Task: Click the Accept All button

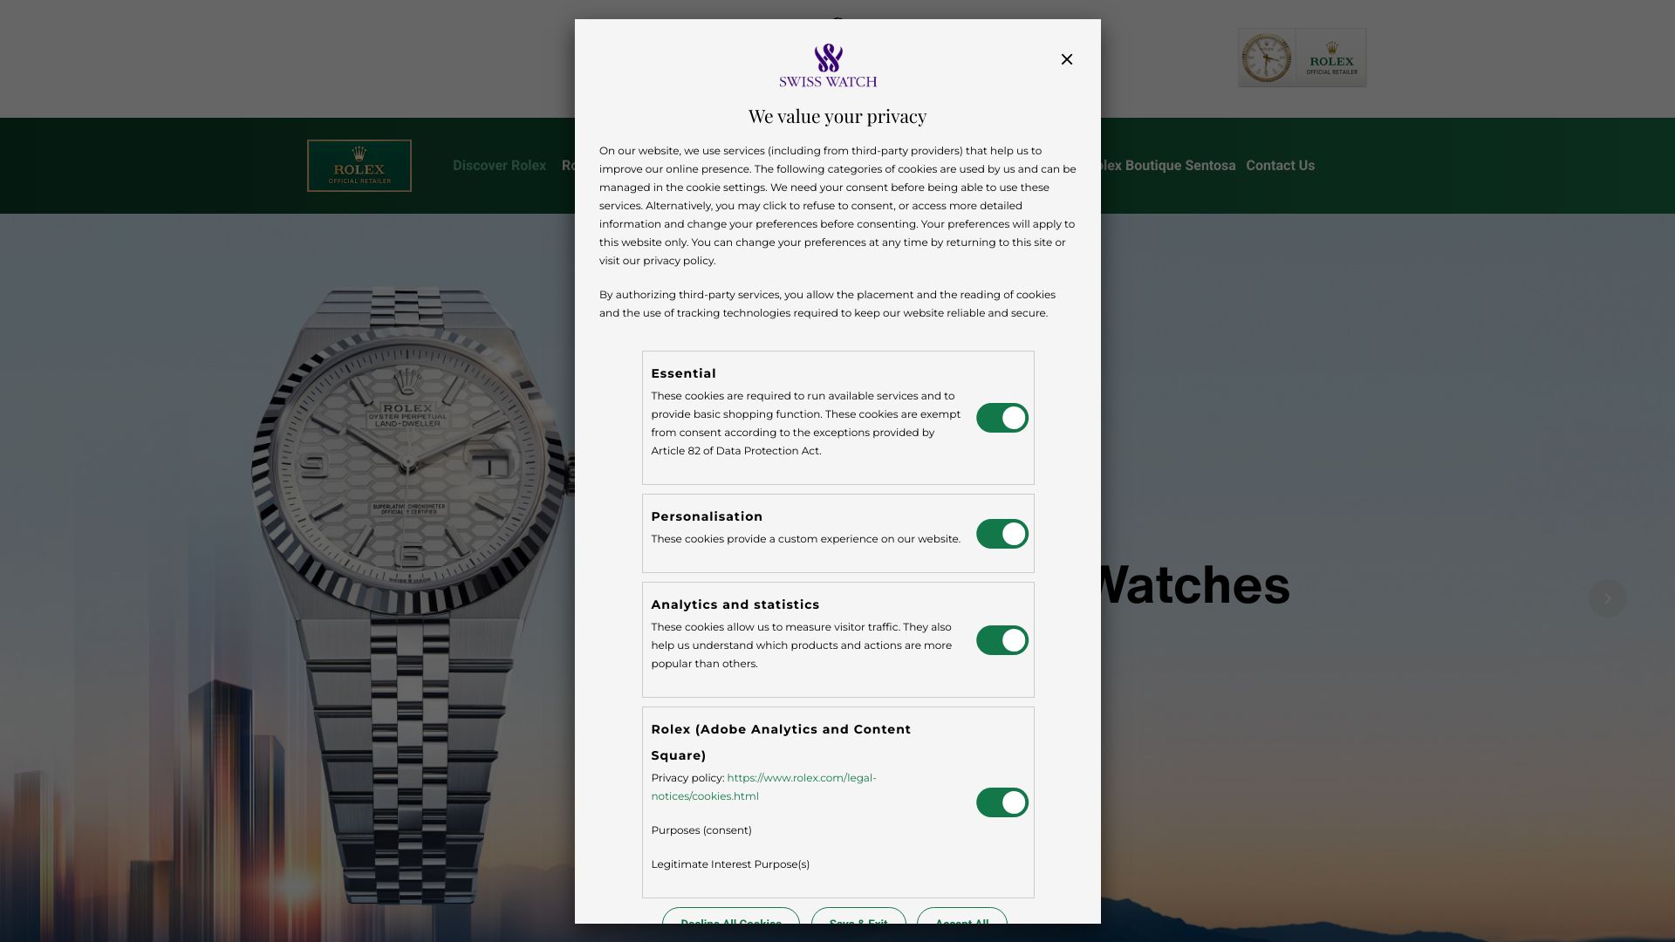Action: coord(962,917)
